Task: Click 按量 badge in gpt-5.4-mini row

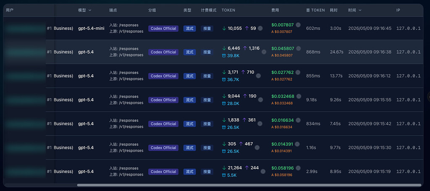Action: (207, 29)
